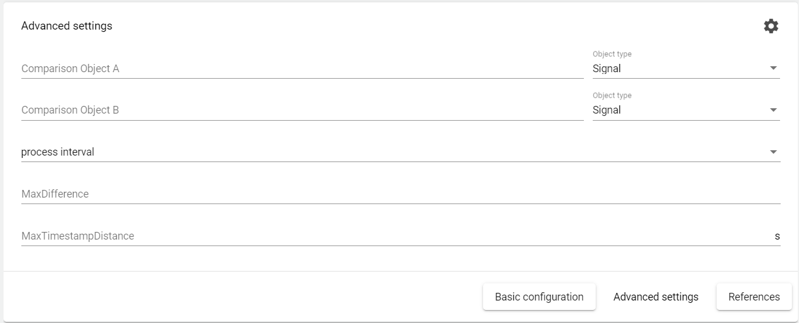Click the arrow beside Object A's Signal

click(773, 69)
